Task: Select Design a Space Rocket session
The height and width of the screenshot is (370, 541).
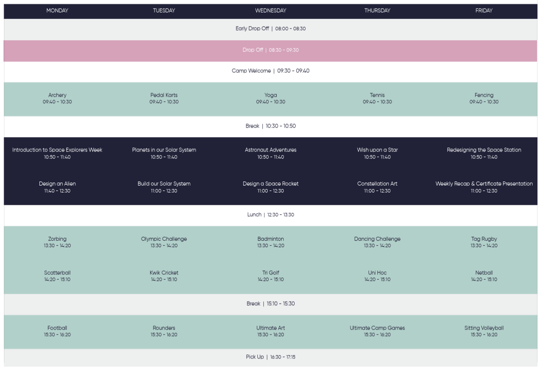Action: 270,187
